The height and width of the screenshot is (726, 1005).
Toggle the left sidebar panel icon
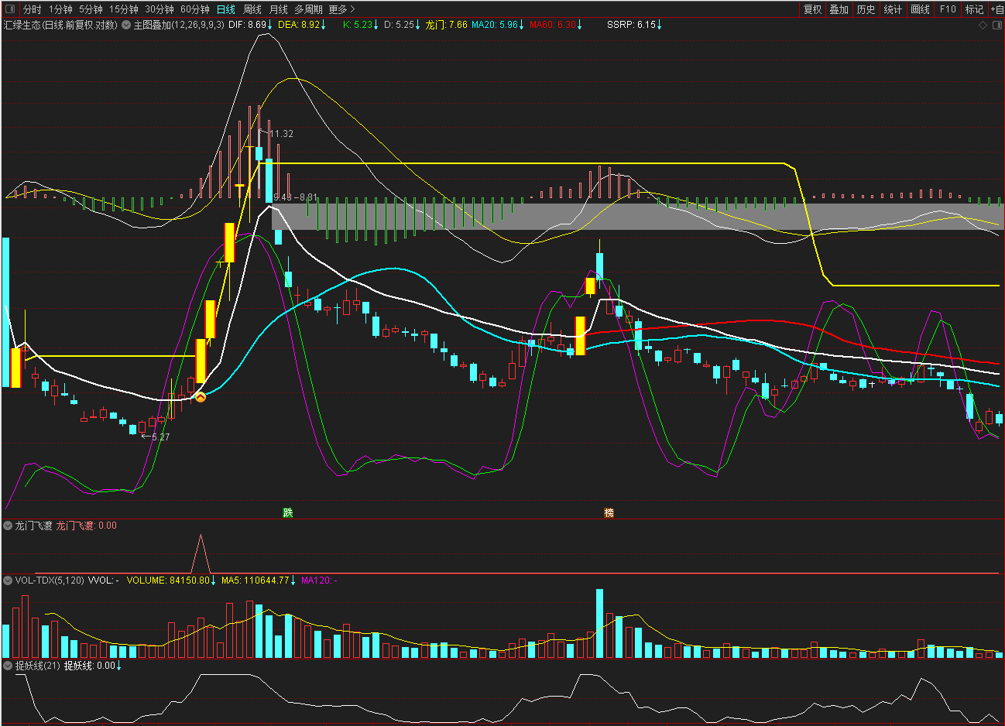coord(10,9)
